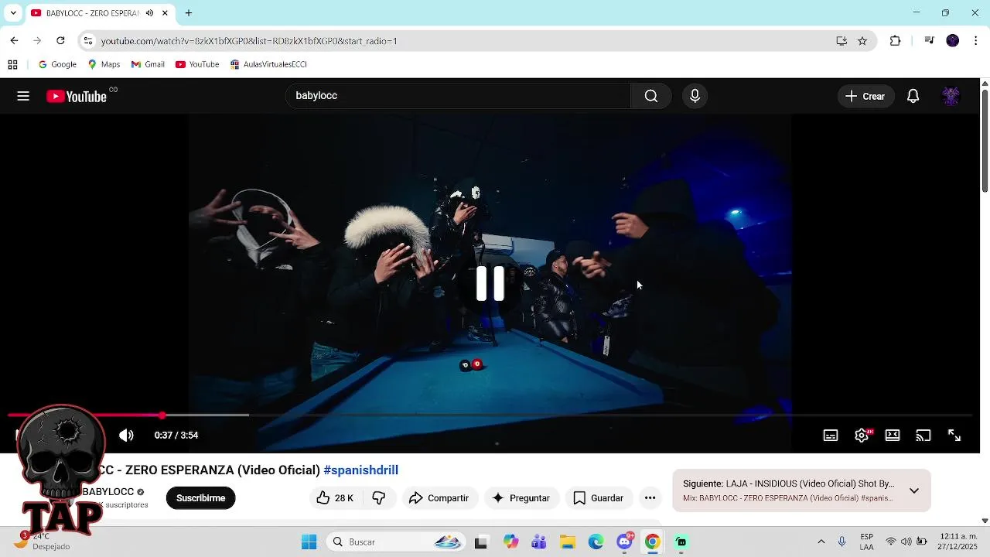The image size is (990, 557).
Task: Open YouTube notifications bell
Action: [913, 96]
